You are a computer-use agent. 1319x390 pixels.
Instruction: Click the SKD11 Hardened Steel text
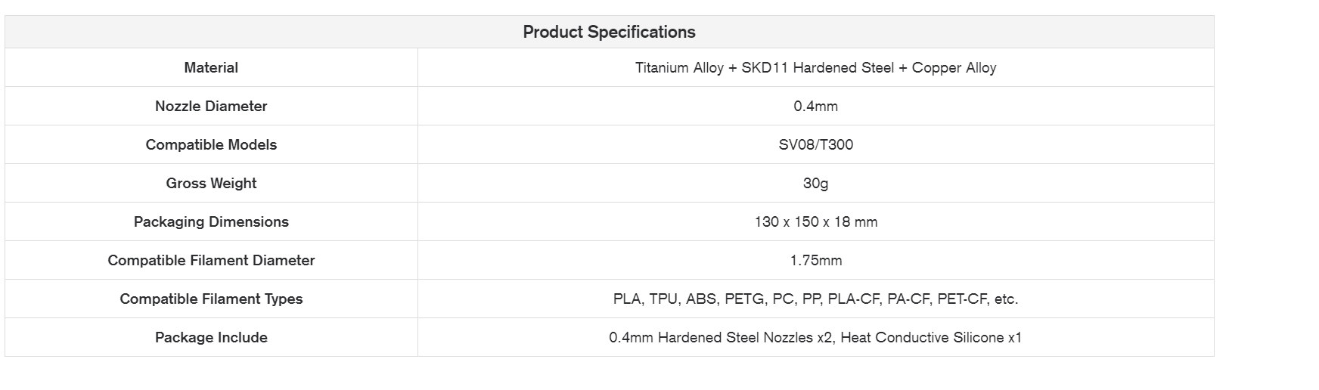coord(818,68)
